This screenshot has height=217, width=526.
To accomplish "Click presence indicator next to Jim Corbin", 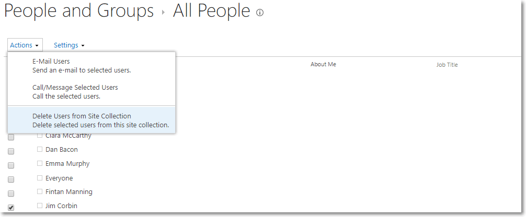I will pos(40,206).
